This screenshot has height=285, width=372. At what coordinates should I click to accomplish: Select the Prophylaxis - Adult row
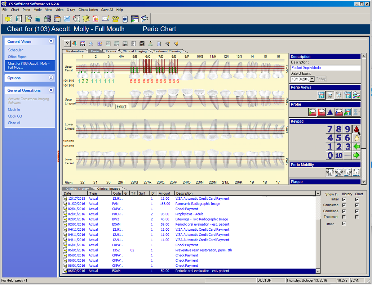click(189, 214)
